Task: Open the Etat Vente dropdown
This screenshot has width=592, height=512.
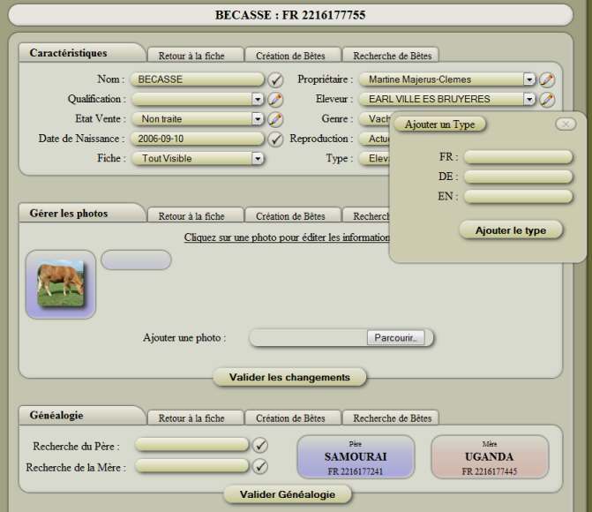Action: tap(258, 119)
